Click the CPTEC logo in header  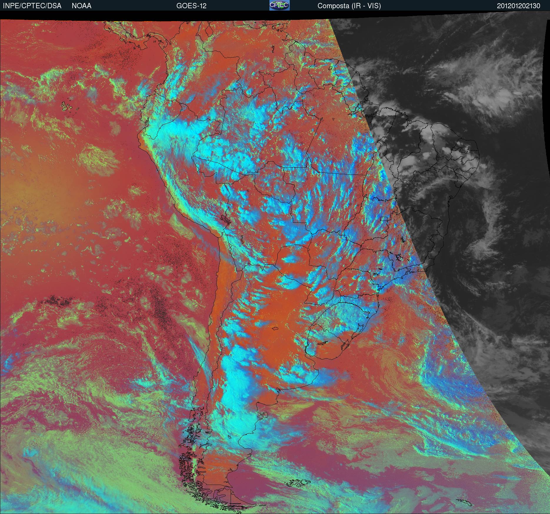pyautogui.click(x=279, y=5)
